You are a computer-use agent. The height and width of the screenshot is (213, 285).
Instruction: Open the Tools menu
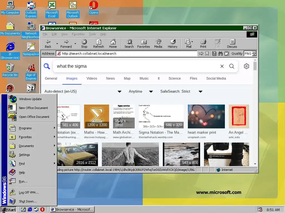[x=92, y=34]
